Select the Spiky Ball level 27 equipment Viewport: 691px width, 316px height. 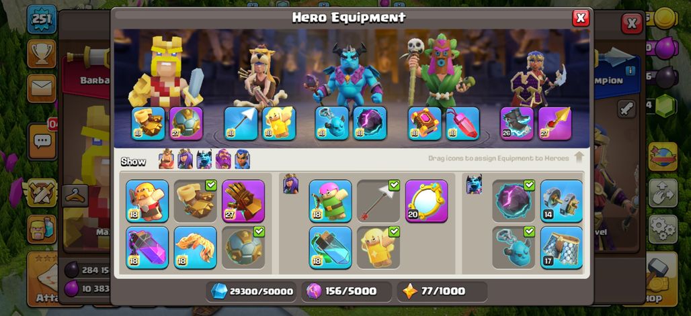[x=186, y=123]
